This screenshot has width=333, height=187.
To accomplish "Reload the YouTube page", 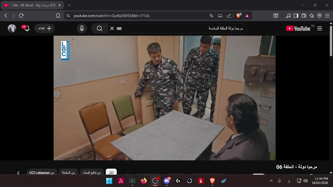I will click(x=21, y=16).
